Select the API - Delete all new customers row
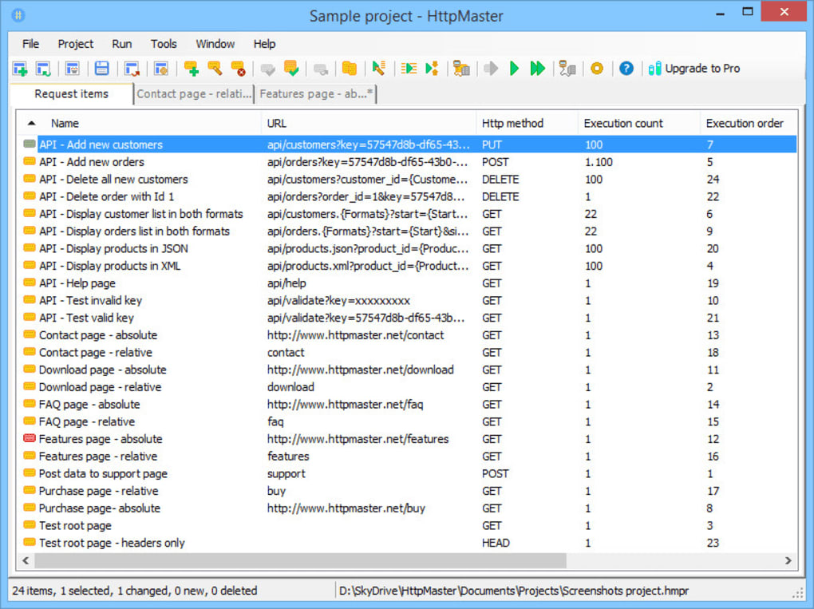 click(408, 179)
